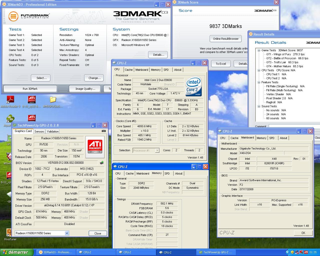Select GT3 - Troll's Lair result row
320x256 pixels.
282,62
